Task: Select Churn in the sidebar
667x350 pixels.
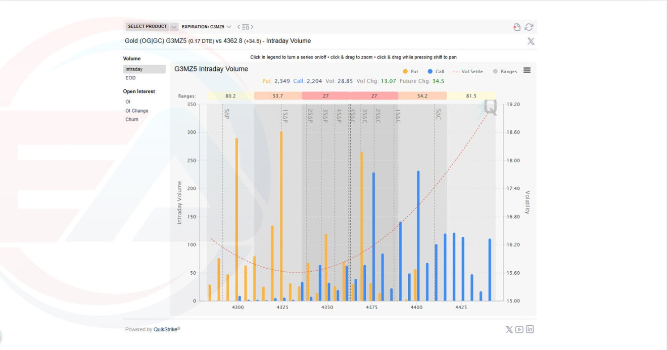Action: (x=131, y=119)
